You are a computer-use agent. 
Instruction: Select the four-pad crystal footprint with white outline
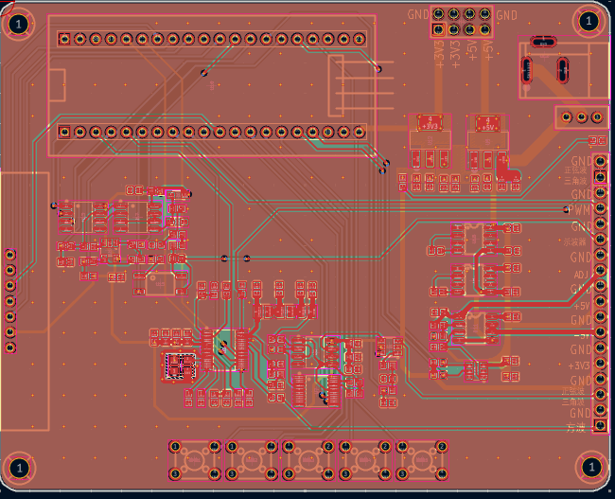tap(180, 365)
